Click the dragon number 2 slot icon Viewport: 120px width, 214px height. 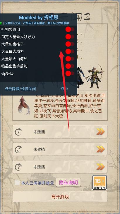point(18,149)
